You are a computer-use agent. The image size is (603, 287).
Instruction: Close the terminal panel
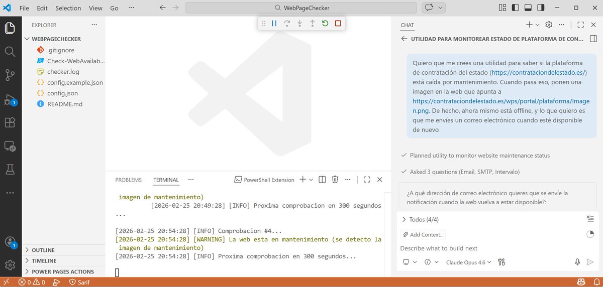point(379,180)
